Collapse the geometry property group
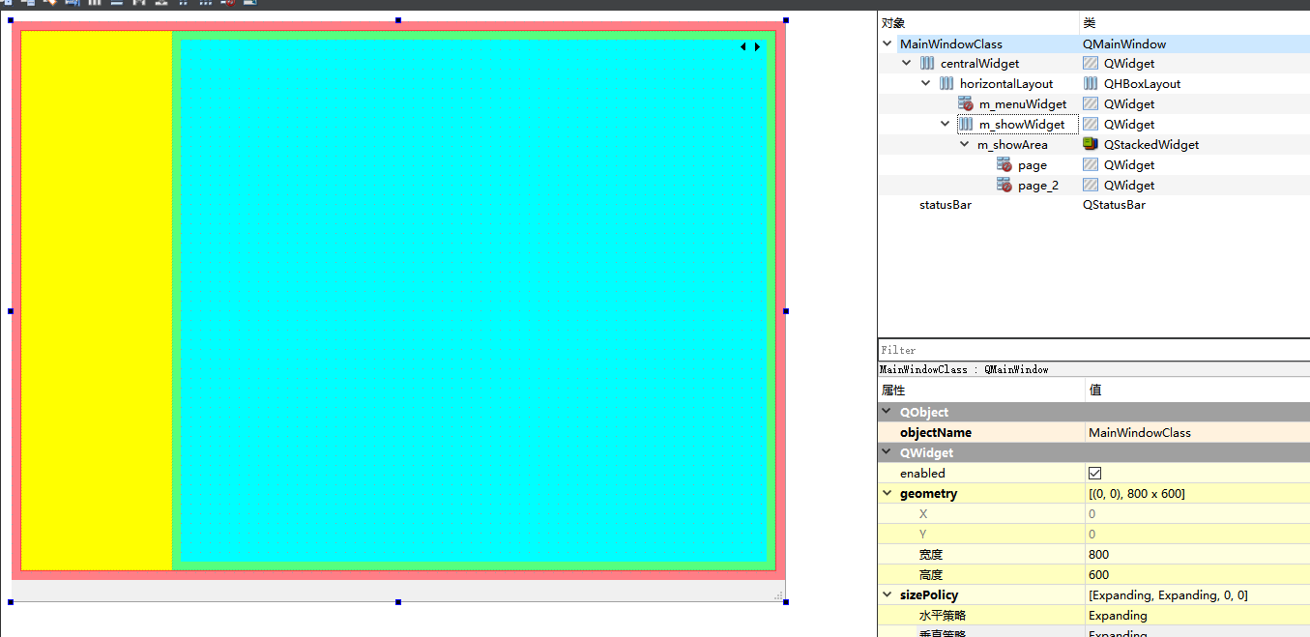Viewport: 1310px width, 637px height. tap(887, 493)
